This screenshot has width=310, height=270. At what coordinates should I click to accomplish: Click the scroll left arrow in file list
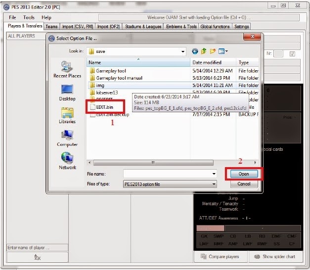click(89, 163)
